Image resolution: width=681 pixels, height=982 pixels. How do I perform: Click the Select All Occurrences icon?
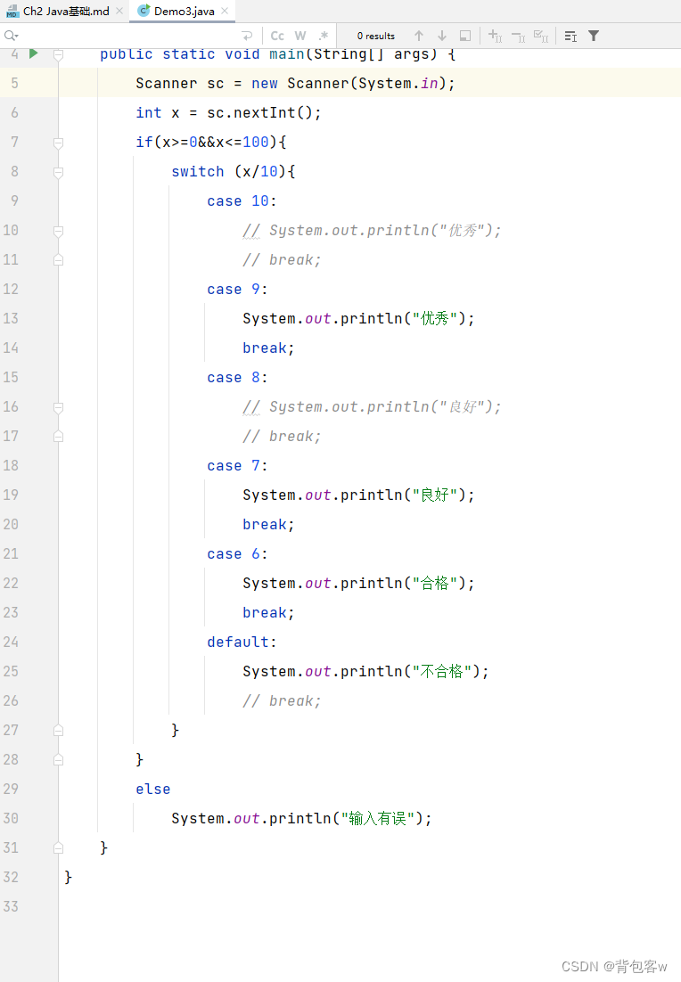coord(541,36)
